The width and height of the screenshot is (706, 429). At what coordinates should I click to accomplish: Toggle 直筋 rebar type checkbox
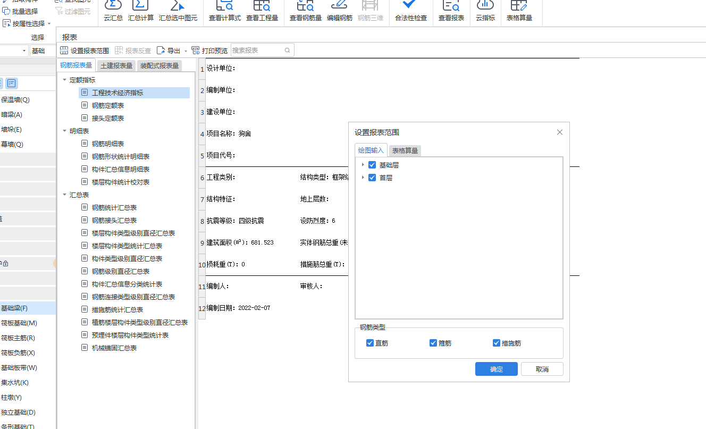point(370,343)
